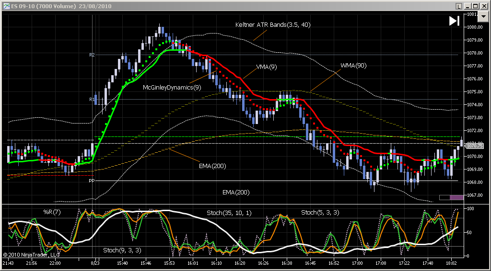
Task: Click the %R(7) indicator label
Action: click(52, 212)
